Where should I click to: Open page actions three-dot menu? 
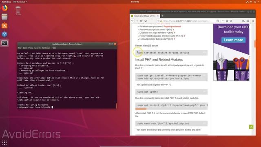(x=223, y=21)
